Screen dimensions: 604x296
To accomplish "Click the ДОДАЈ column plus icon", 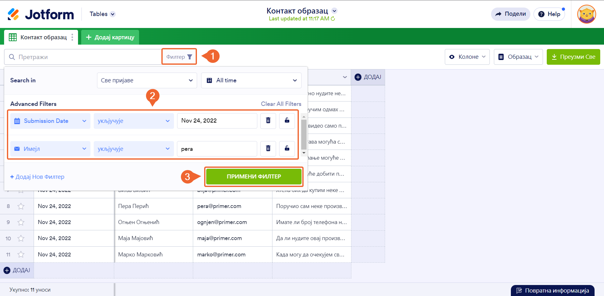I will [x=358, y=77].
